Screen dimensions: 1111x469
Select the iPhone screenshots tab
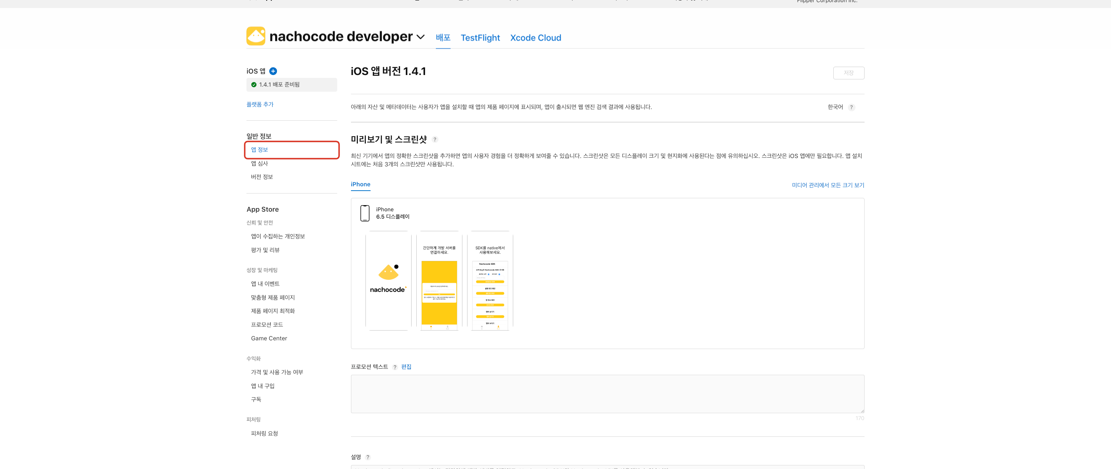(360, 184)
